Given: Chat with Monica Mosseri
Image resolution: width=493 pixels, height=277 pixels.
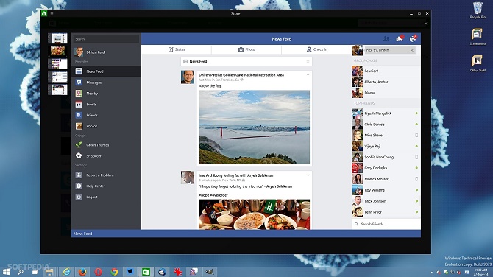Looking at the screenshot, I should click(x=386, y=179).
